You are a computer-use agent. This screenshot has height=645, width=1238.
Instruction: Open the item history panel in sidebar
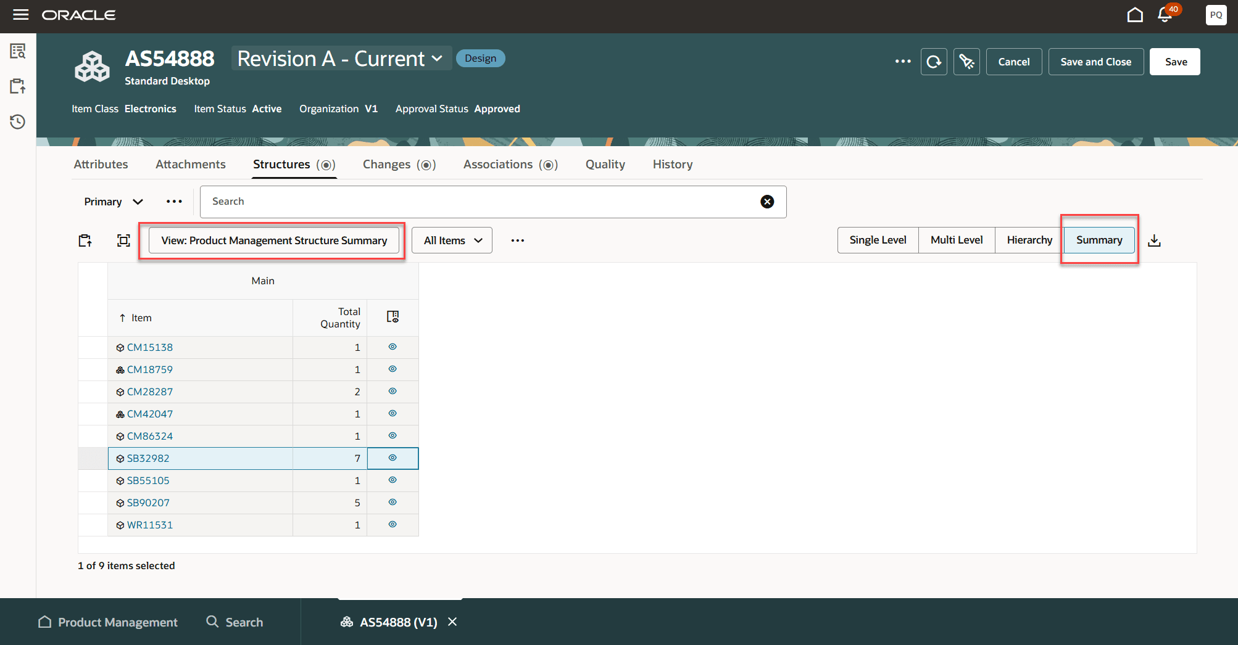click(17, 122)
